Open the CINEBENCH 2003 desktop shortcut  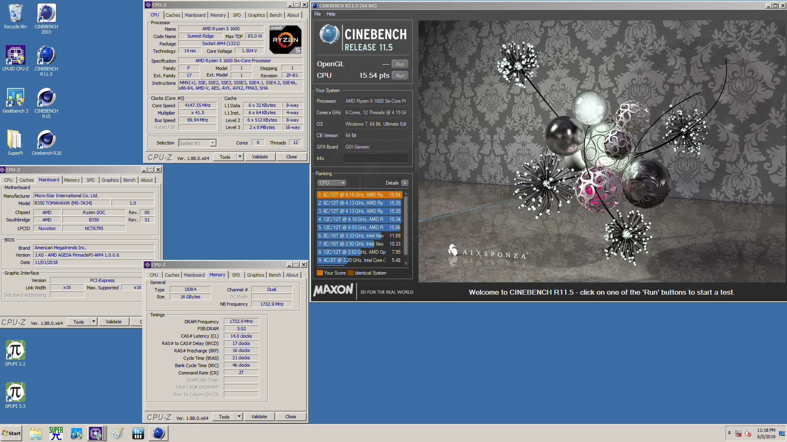pyautogui.click(x=46, y=19)
